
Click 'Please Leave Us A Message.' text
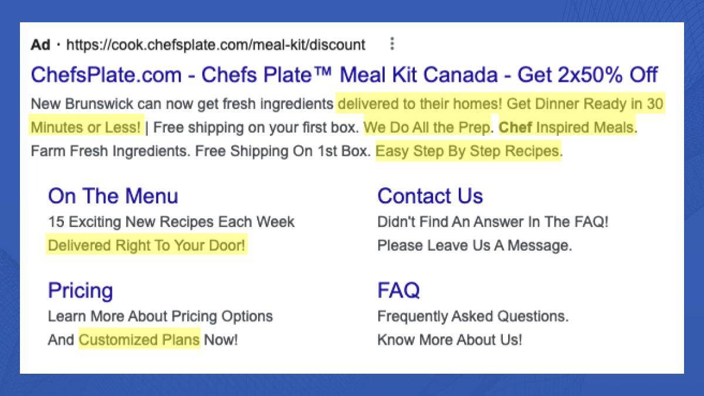pos(474,245)
